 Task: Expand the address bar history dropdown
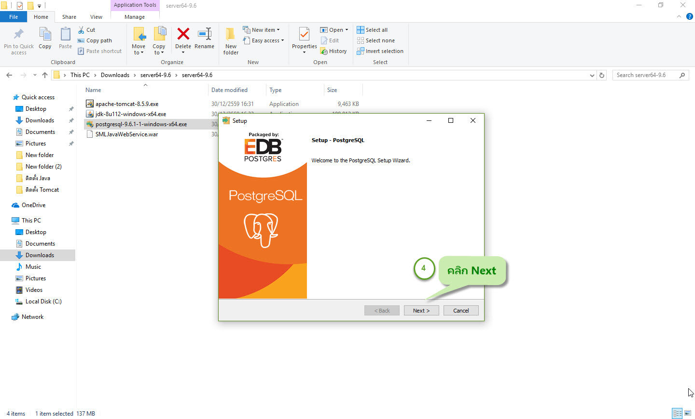[592, 75]
